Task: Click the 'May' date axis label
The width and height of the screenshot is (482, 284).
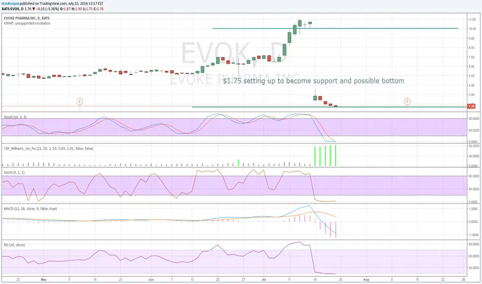Action: pyautogui.click(x=43, y=280)
